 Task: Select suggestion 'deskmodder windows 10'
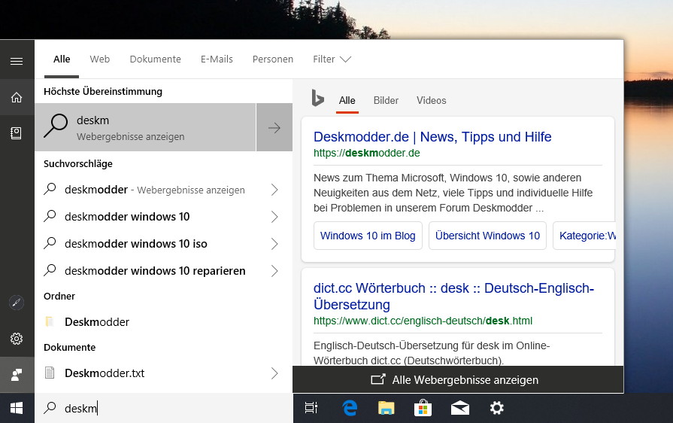pos(127,217)
